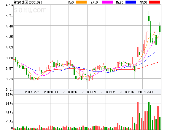
Task: Click the tallest green volume bar
Action: tap(149, 116)
